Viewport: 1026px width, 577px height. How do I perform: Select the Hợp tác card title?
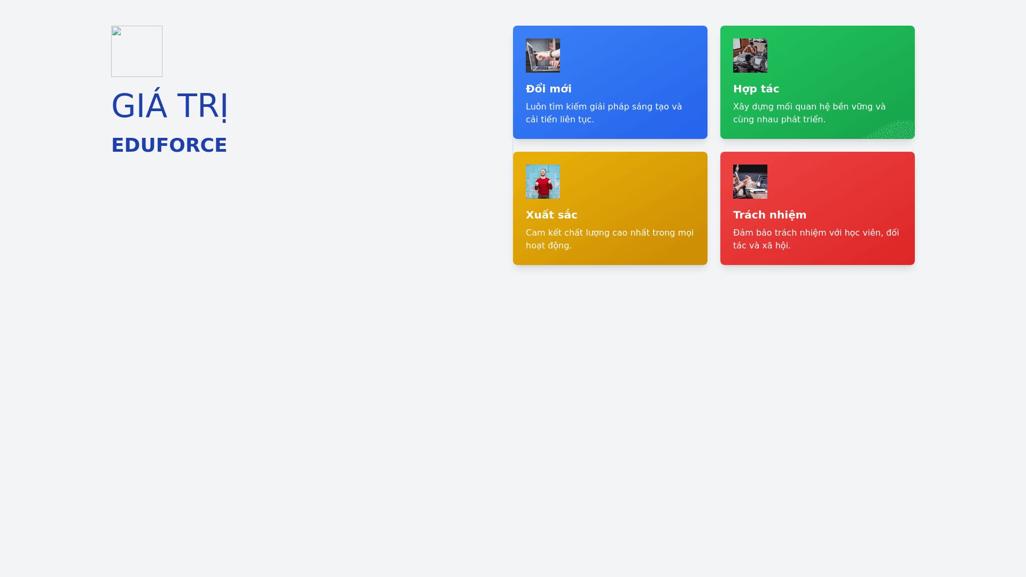pyautogui.click(x=756, y=89)
